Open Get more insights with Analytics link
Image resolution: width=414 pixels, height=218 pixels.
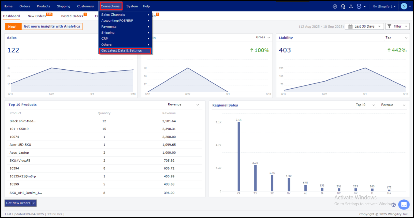[52, 27]
